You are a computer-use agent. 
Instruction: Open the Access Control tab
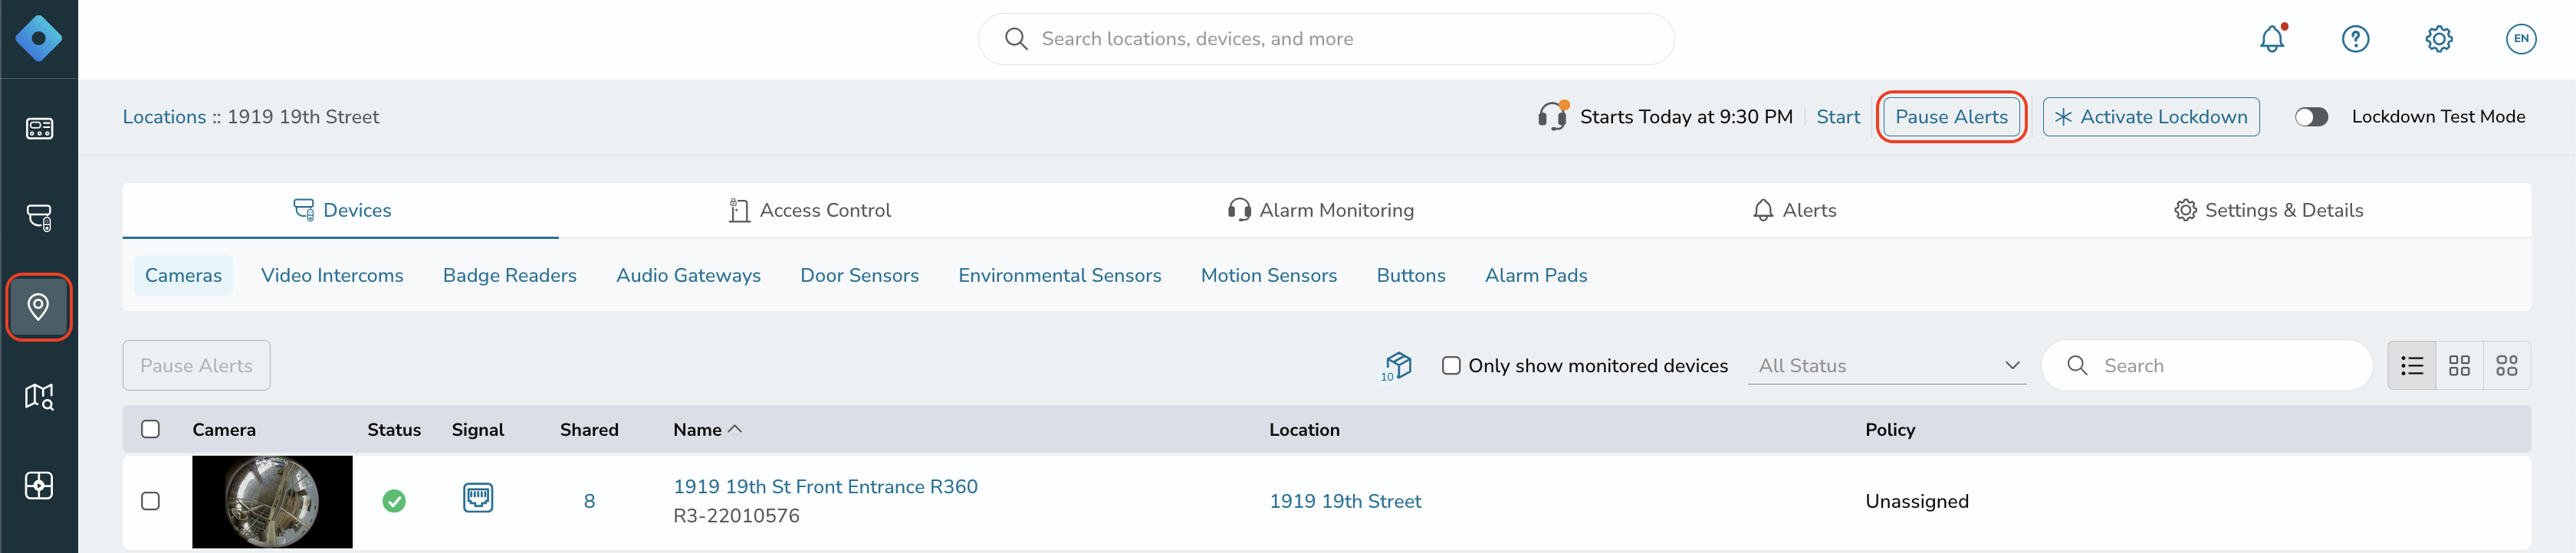click(810, 210)
